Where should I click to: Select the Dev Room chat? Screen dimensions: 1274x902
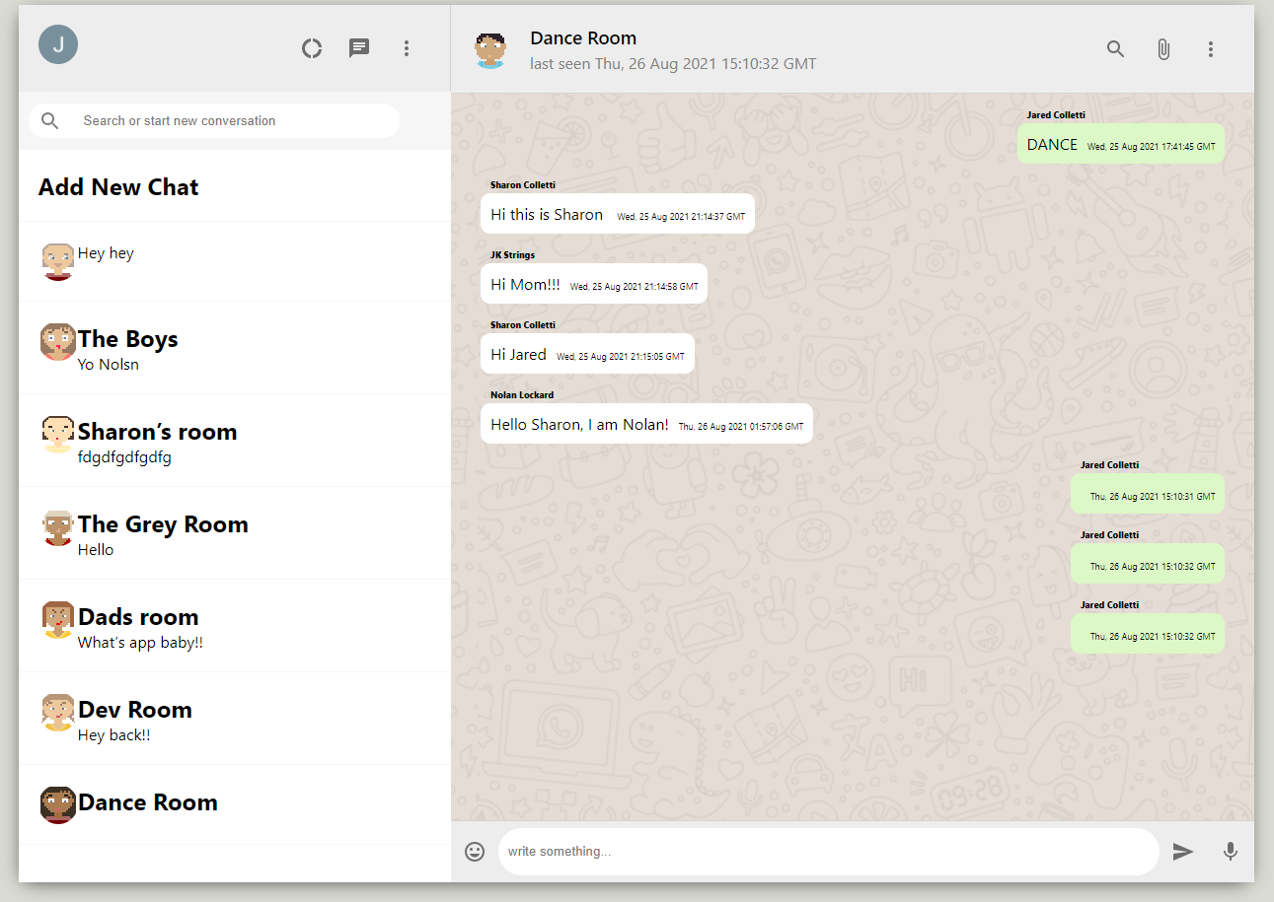point(235,719)
